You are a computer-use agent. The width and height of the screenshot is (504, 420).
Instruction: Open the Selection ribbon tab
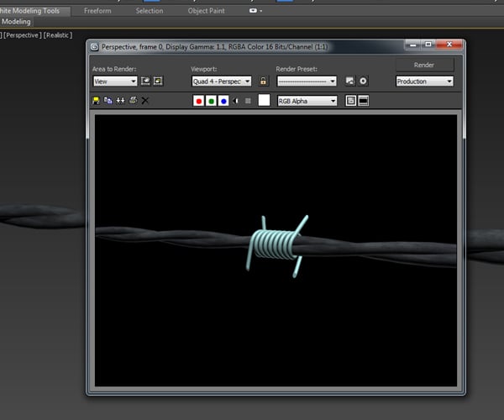click(150, 11)
